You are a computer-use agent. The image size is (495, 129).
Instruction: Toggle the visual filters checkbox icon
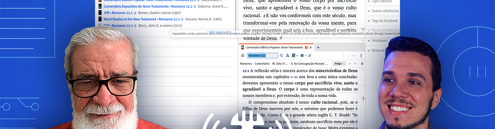tap(293, 55)
